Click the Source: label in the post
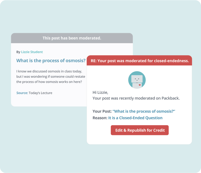This screenshot has height=173, width=201. point(22,93)
